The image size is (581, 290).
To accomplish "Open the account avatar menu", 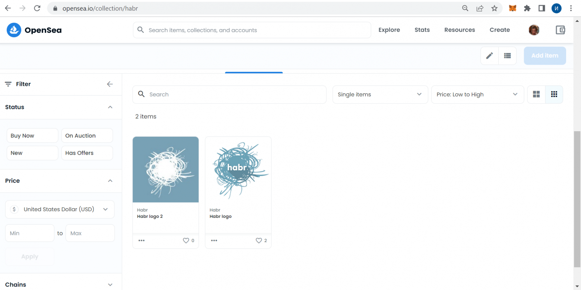I will [534, 30].
